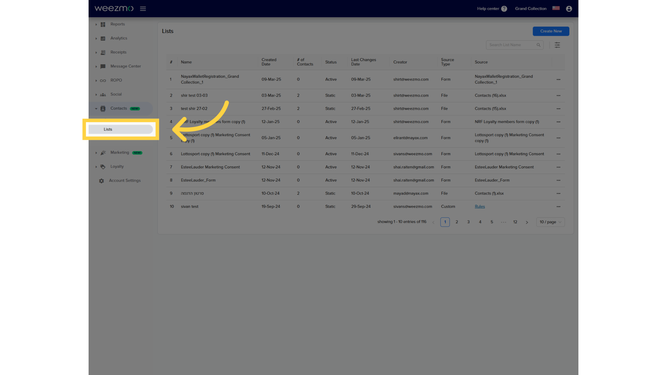Expand the Loyalty menu arrow
Image resolution: width=667 pixels, height=375 pixels.
pos(96,167)
